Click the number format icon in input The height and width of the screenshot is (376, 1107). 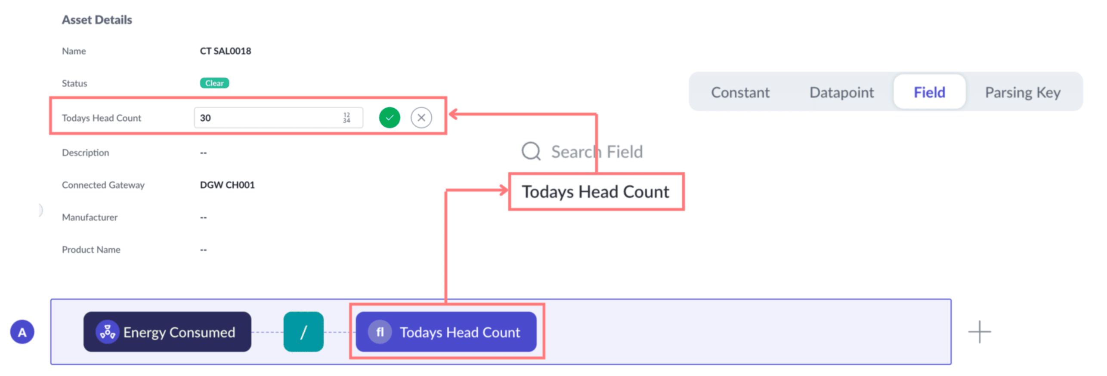(346, 117)
